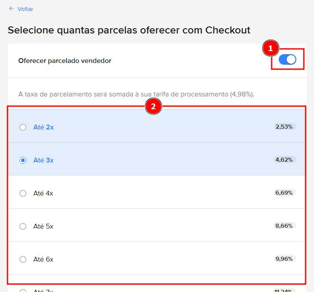
Task: Select the Até 2x radio button
Action: (23, 127)
